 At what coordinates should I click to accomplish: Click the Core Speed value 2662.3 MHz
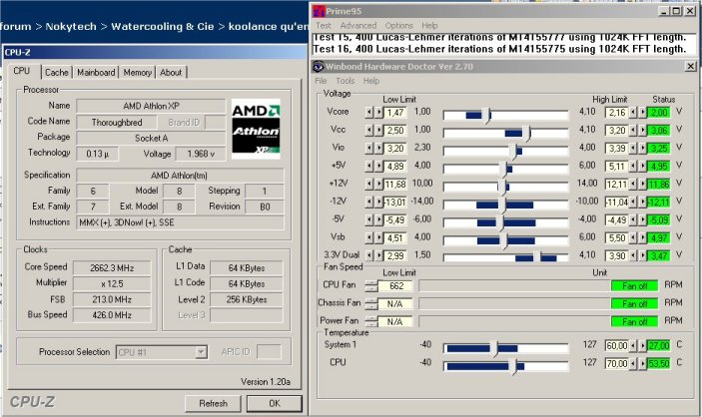click(112, 268)
